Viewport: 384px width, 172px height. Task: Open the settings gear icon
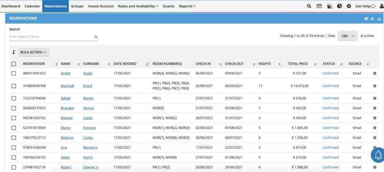pos(349,6)
